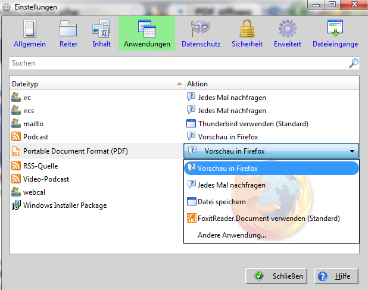Switch to the Dateieingänge pane

335,33
